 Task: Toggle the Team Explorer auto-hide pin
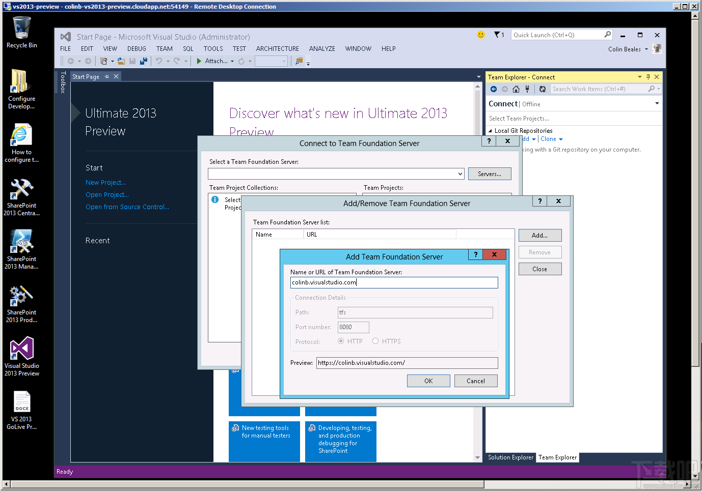648,77
